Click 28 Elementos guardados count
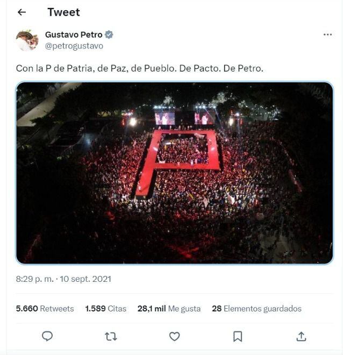343x355 pixels. 256,309
